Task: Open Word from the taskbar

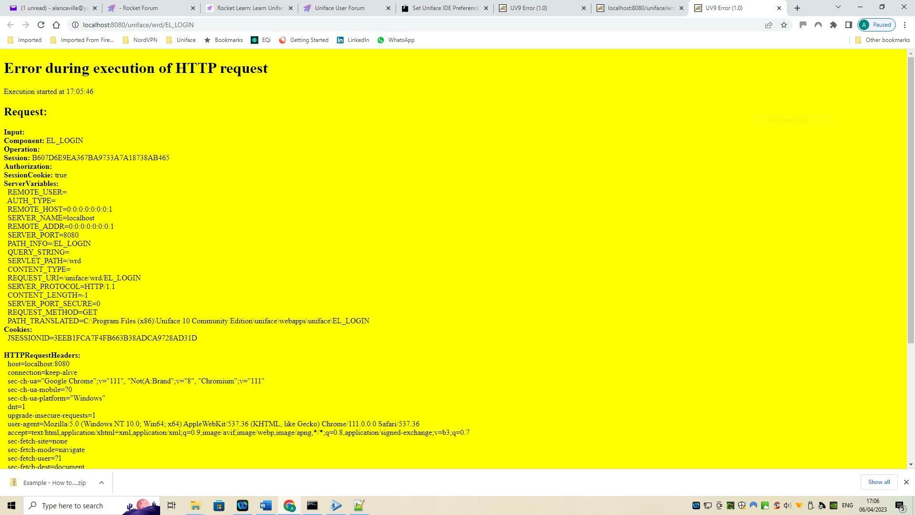Action: point(266,505)
